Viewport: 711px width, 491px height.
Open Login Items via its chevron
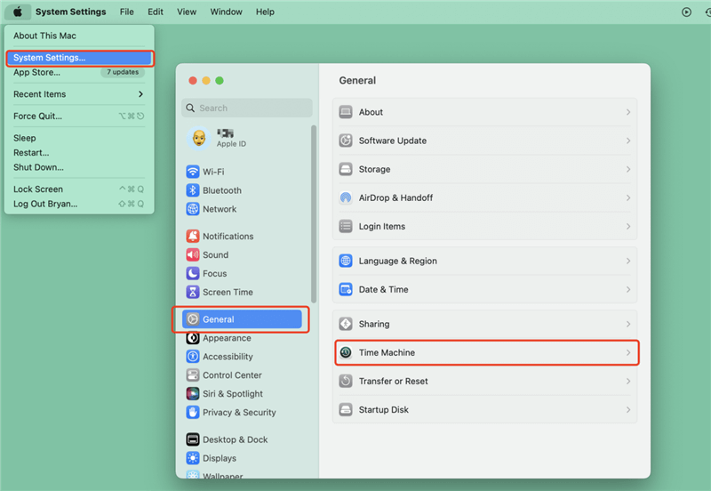[x=628, y=226]
